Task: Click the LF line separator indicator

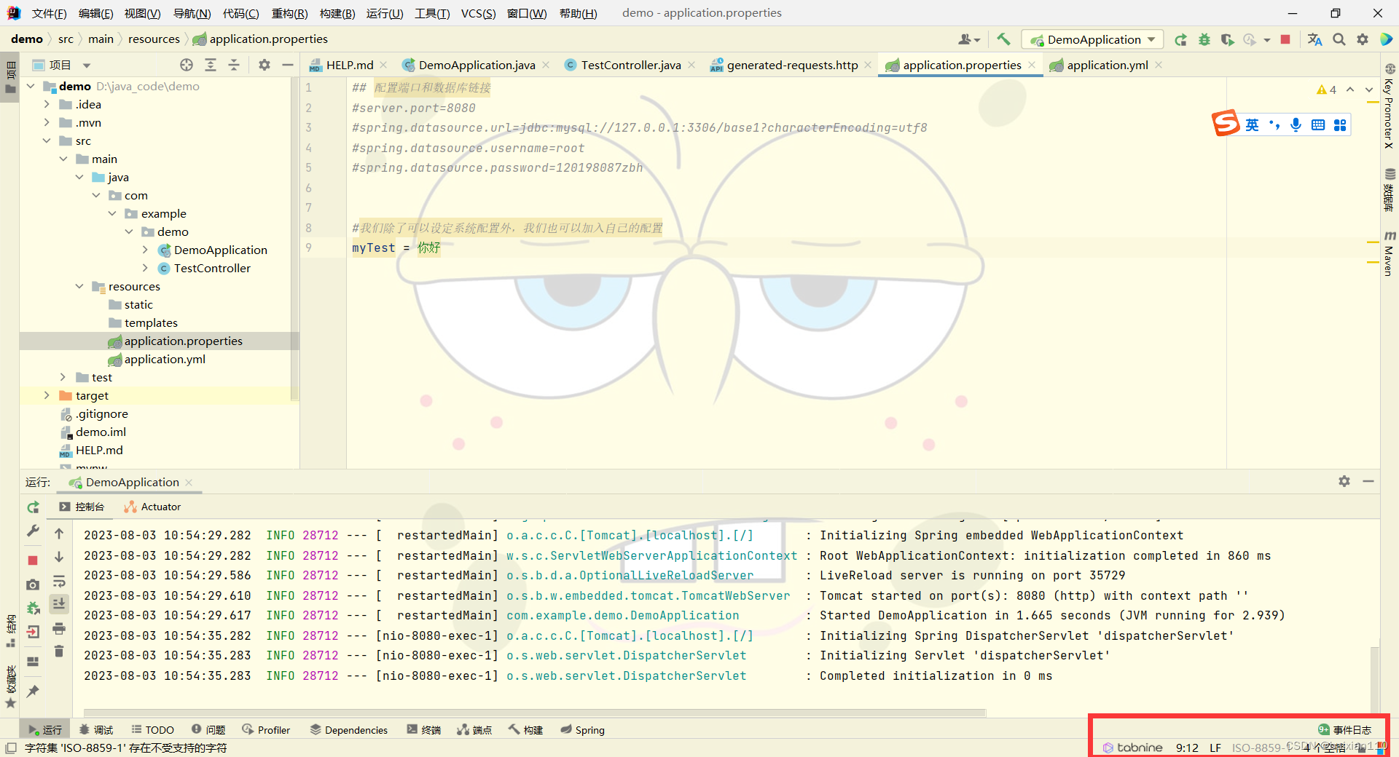Action: pos(1215,748)
